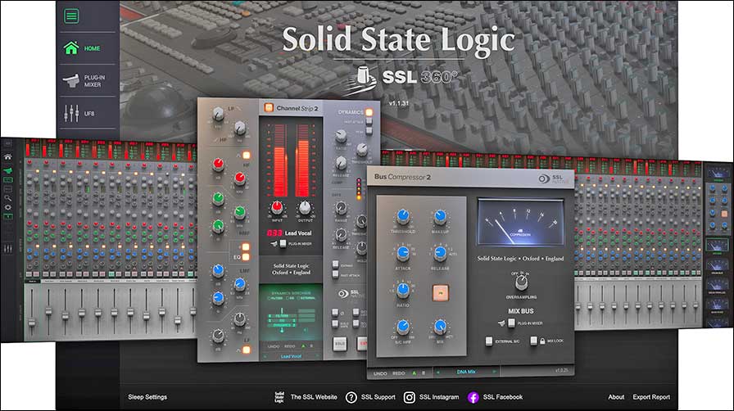This screenshot has height=411, width=734.
Task: Toggle HF bell button on Channel Strip
Action: 246,155
